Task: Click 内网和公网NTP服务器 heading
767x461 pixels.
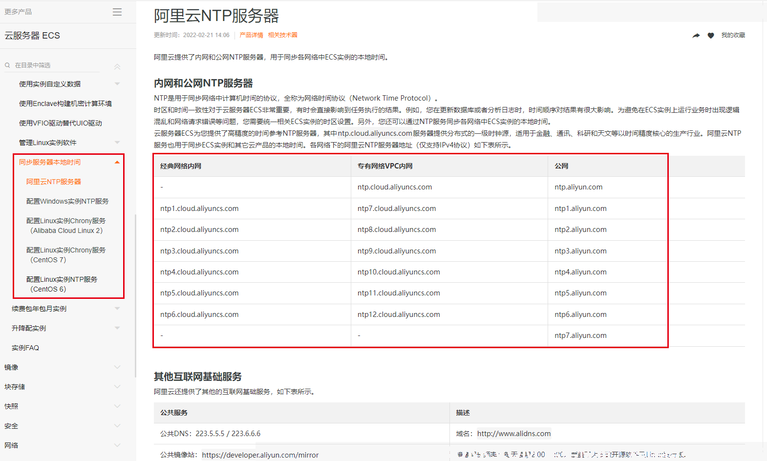Action: point(203,84)
